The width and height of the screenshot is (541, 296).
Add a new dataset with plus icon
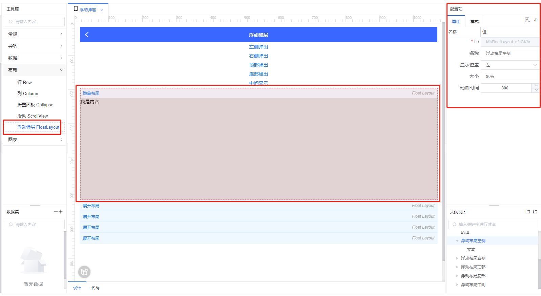click(x=61, y=212)
